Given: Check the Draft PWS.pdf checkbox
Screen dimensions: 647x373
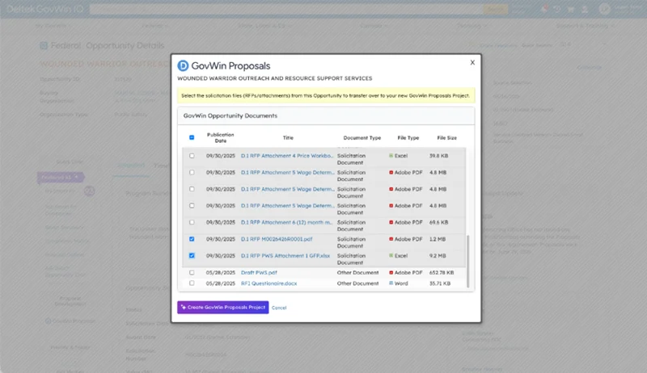Looking at the screenshot, I should [192, 273].
